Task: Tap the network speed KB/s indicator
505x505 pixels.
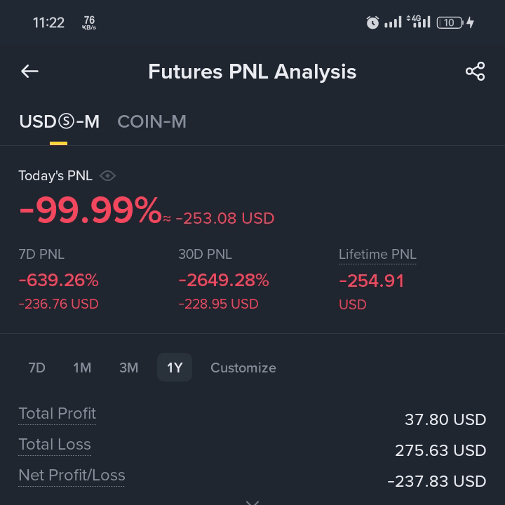Action: click(x=89, y=22)
